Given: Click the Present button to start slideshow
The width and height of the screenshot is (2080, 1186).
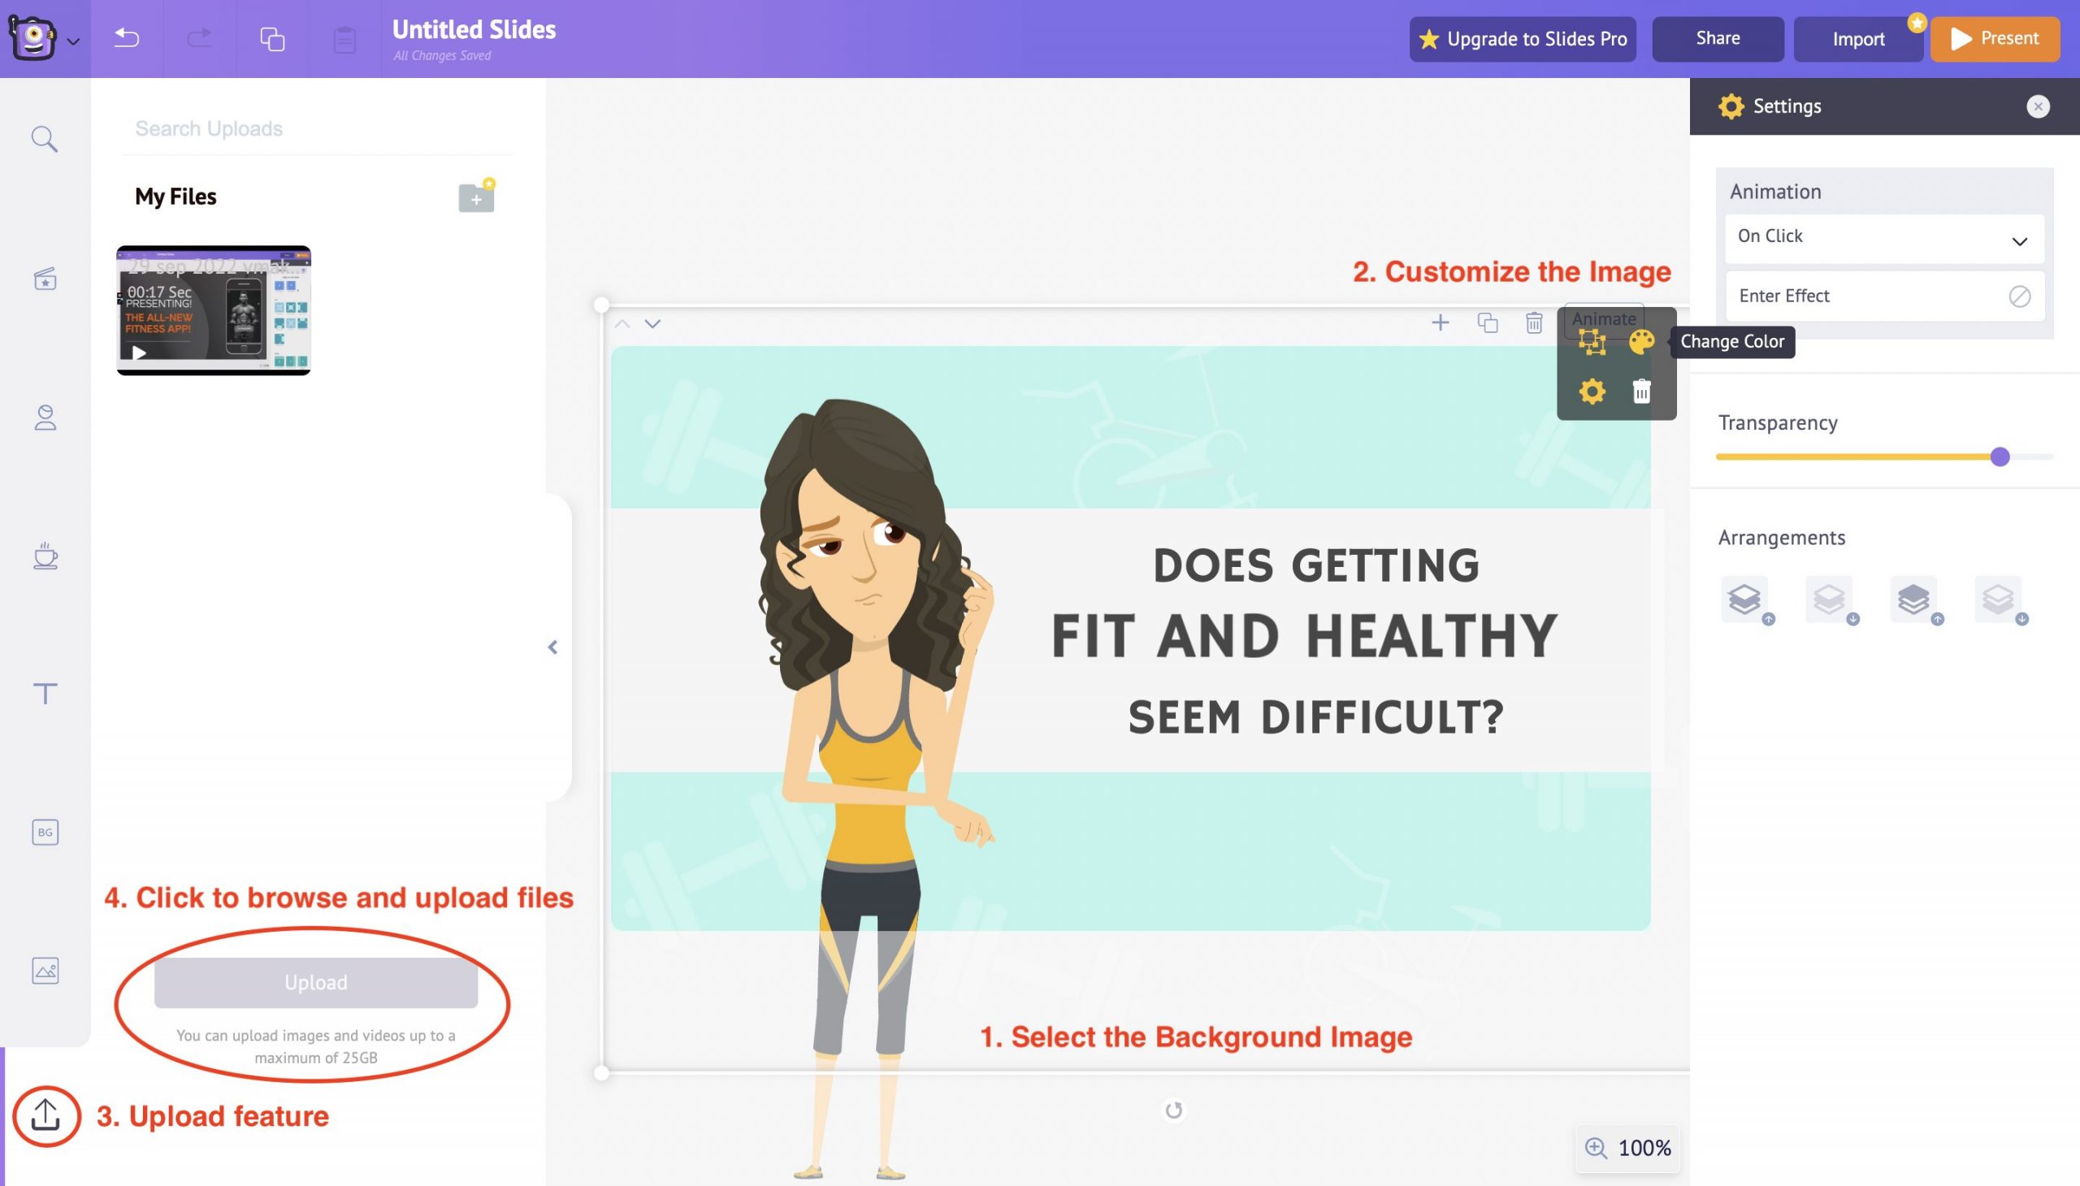Looking at the screenshot, I should click(x=1995, y=38).
